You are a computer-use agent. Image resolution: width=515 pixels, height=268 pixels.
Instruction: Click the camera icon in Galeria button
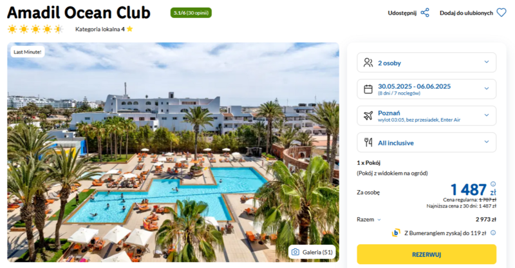click(x=295, y=252)
